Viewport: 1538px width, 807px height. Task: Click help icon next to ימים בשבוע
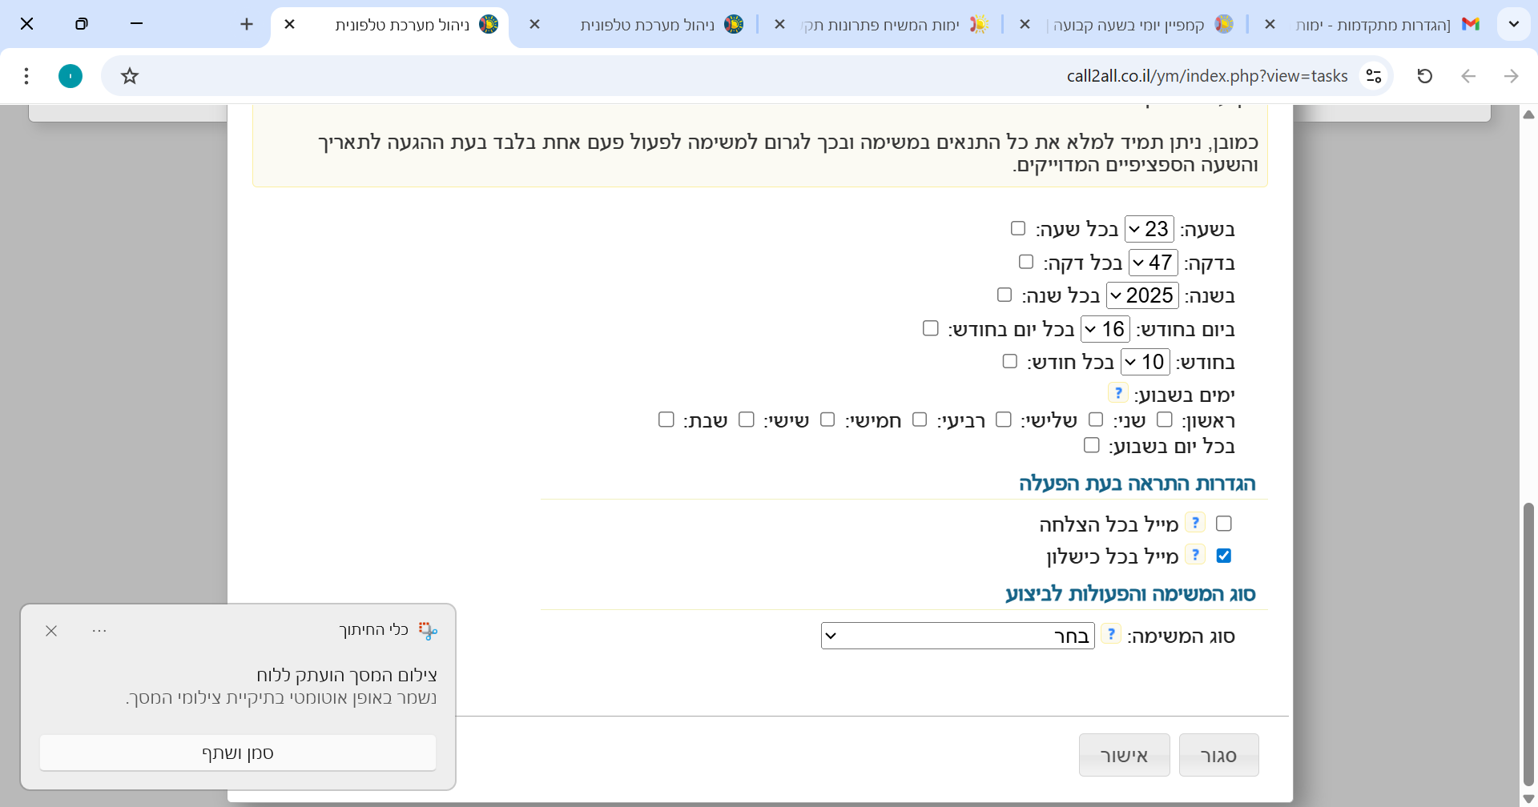(1117, 393)
